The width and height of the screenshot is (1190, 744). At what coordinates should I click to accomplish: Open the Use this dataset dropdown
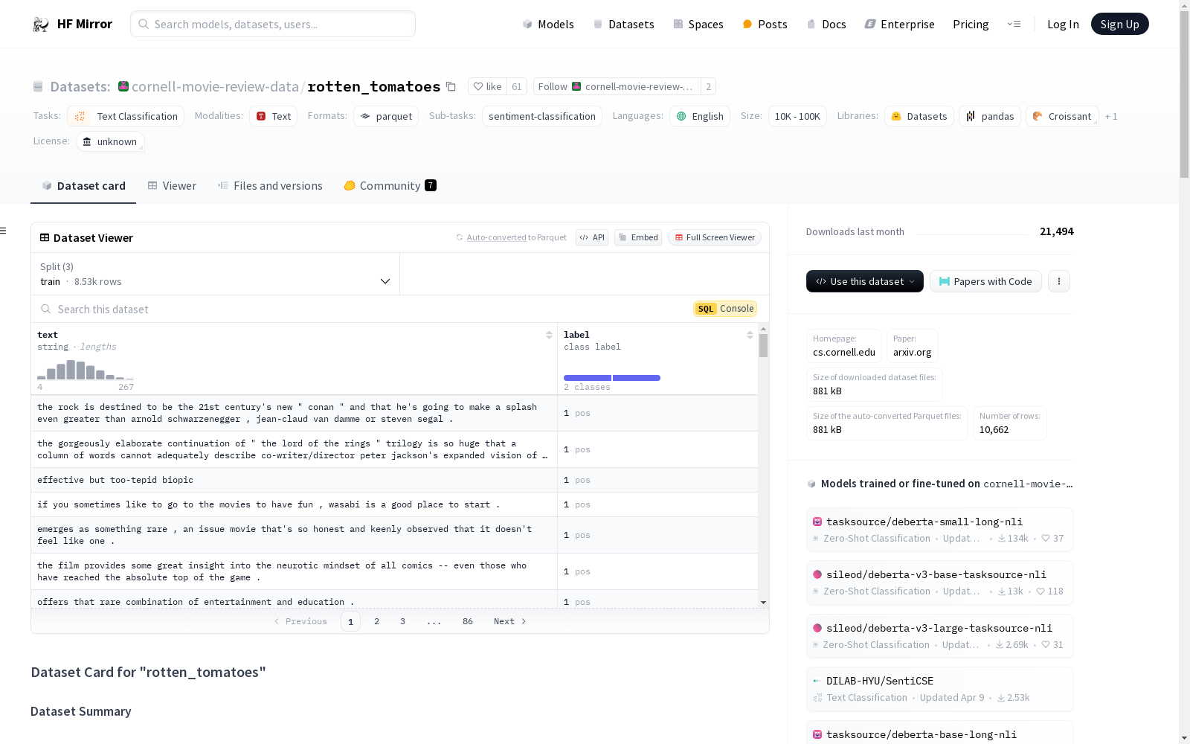click(x=865, y=281)
